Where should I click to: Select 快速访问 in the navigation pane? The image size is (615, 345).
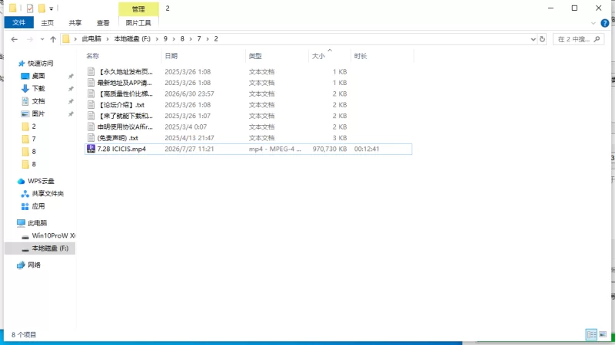40,64
